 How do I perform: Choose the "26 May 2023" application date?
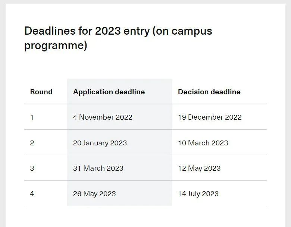[94, 194]
